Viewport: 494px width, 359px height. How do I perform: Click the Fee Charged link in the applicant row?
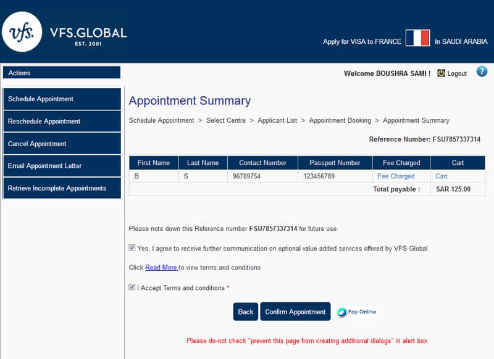396,176
